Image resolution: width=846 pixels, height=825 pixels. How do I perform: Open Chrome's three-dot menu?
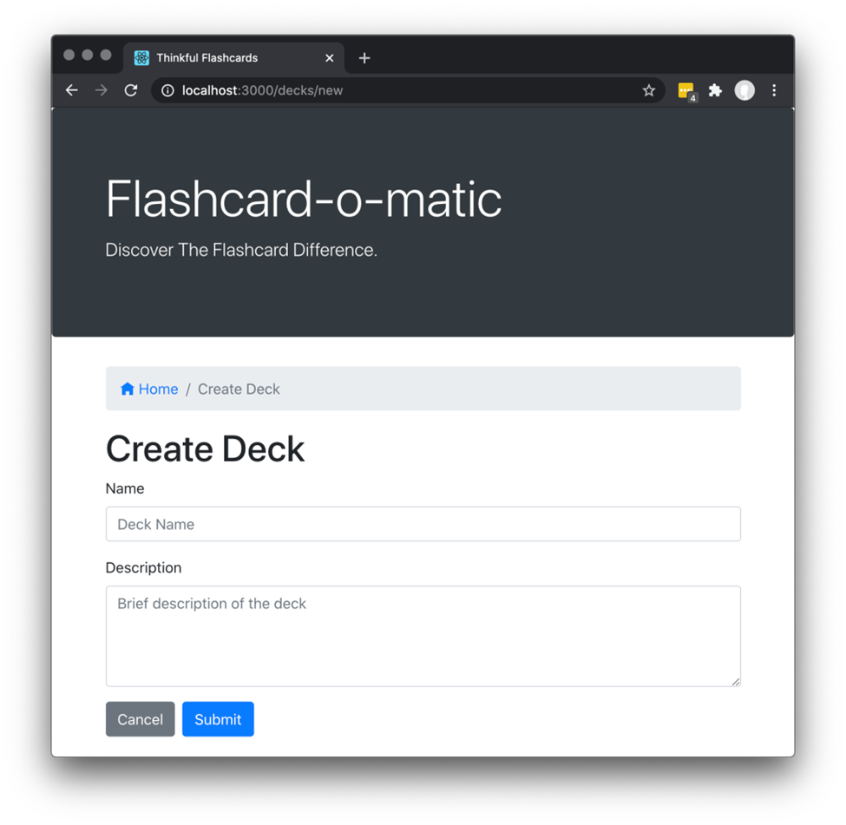pos(773,89)
